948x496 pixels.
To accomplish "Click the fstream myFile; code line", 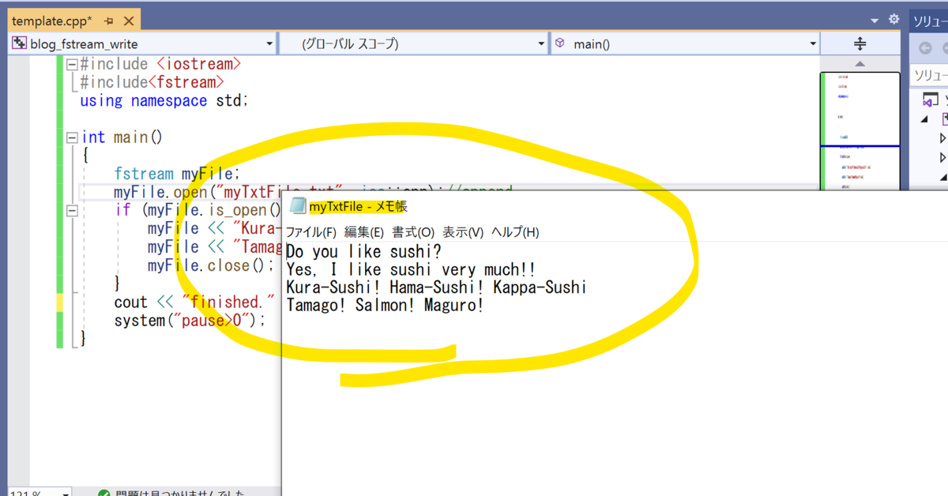I will [x=176, y=174].
